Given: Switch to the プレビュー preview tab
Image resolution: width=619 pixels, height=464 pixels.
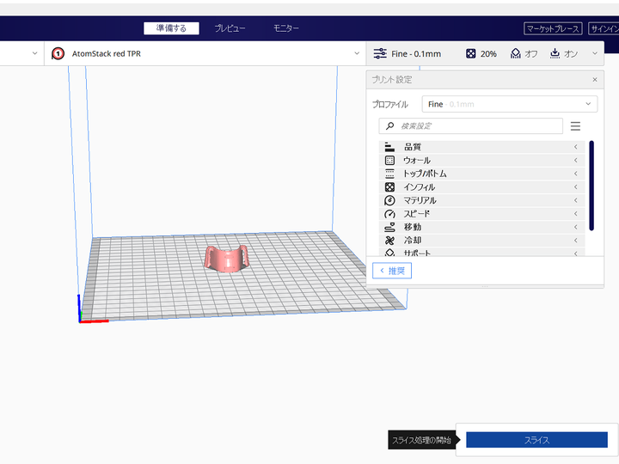Looking at the screenshot, I should click(x=230, y=28).
